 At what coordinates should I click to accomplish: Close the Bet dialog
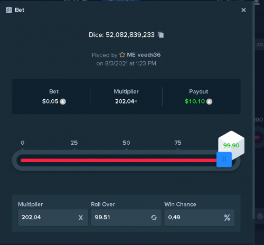click(243, 10)
